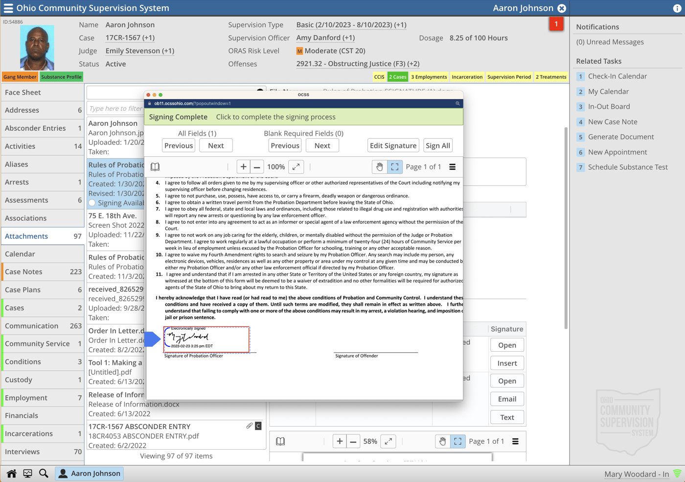Image resolution: width=685 pixels, height=482 pixels.
Task: Click the right panel vertical scrollbar
Action: click(x=566, y=228)
